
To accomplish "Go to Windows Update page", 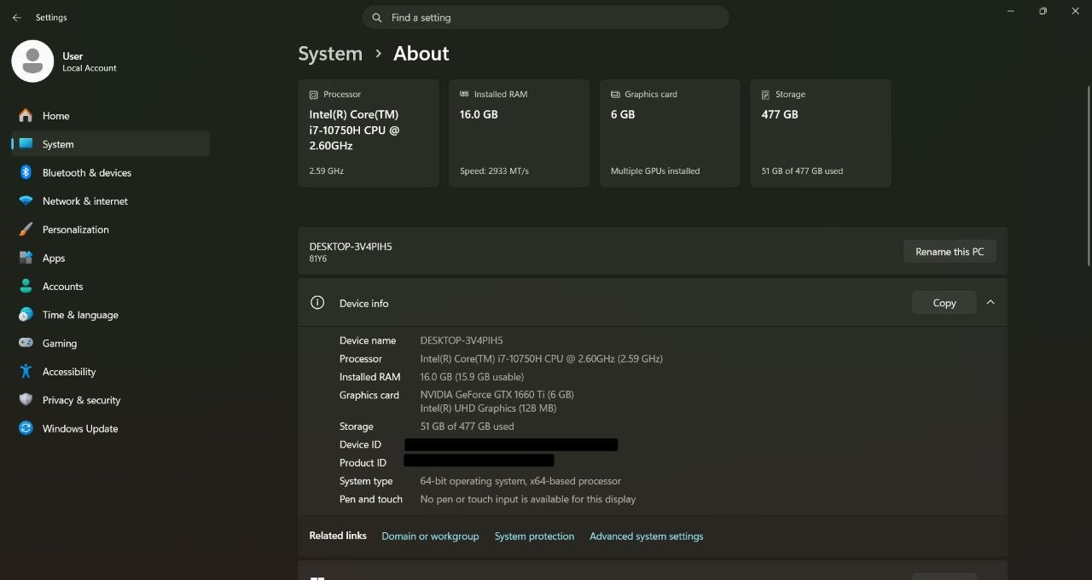I will pos(110,428).
